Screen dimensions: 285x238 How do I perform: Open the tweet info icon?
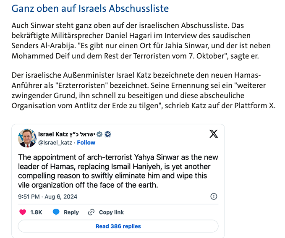pyautogui.click(x=213, y=196)
